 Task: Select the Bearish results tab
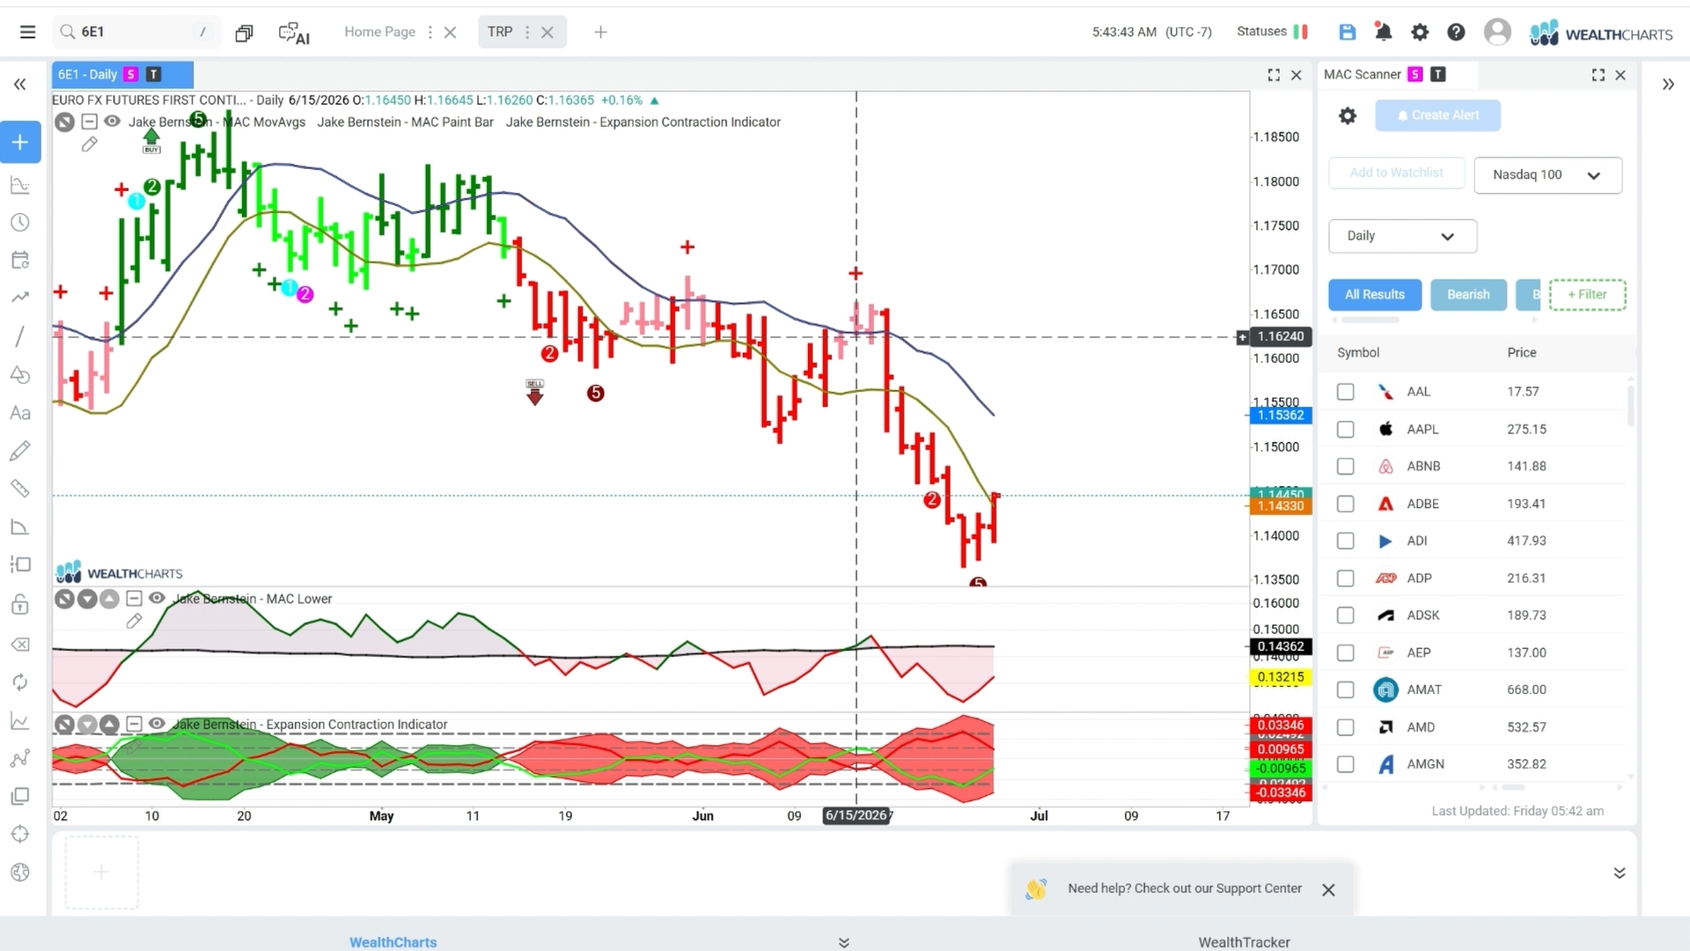1468,295
